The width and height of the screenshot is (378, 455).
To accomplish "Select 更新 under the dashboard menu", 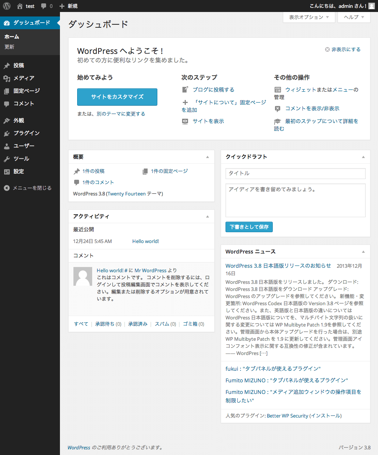I will pyautogui.click(x=9, y=47).
